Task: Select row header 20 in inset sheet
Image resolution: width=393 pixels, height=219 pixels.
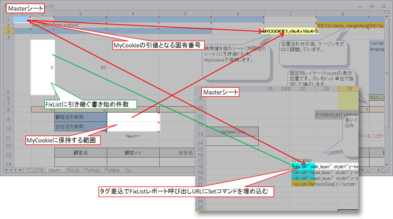Action: tap(200, 178)
